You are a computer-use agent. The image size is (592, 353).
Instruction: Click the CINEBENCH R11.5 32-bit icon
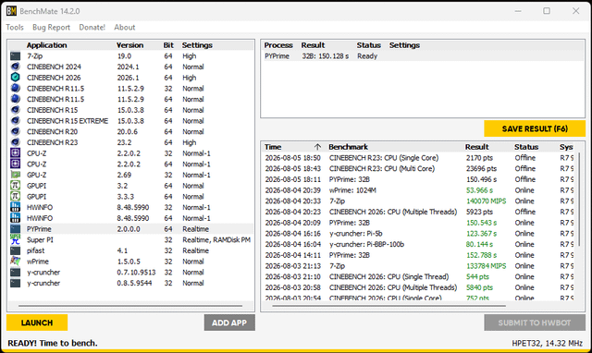click(15, 89)
